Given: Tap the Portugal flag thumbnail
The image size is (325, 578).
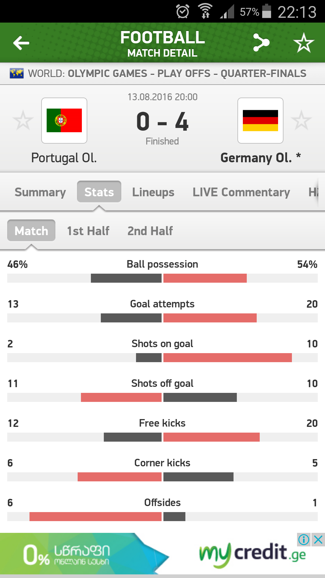Looking at the screenshot, I should (64, 120).
